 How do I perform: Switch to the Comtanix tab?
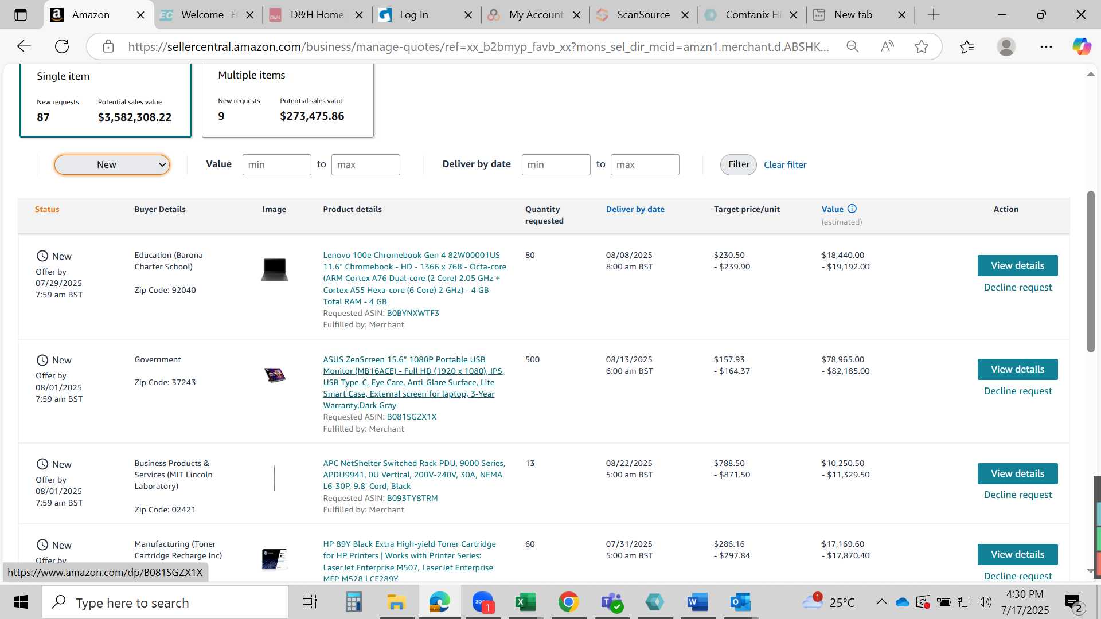pyautogui.click(x=752, y=15)
